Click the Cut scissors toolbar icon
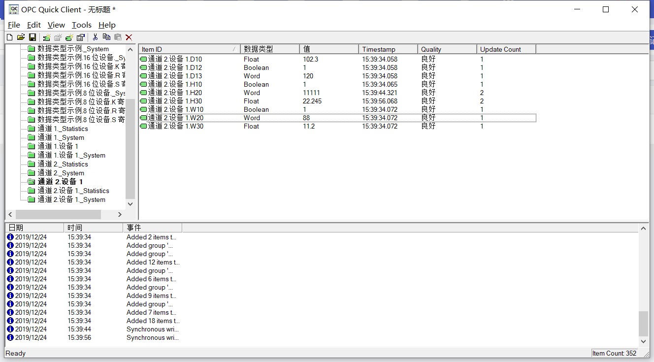Screen dimensions: 654x362 click(x=95, y=37)
